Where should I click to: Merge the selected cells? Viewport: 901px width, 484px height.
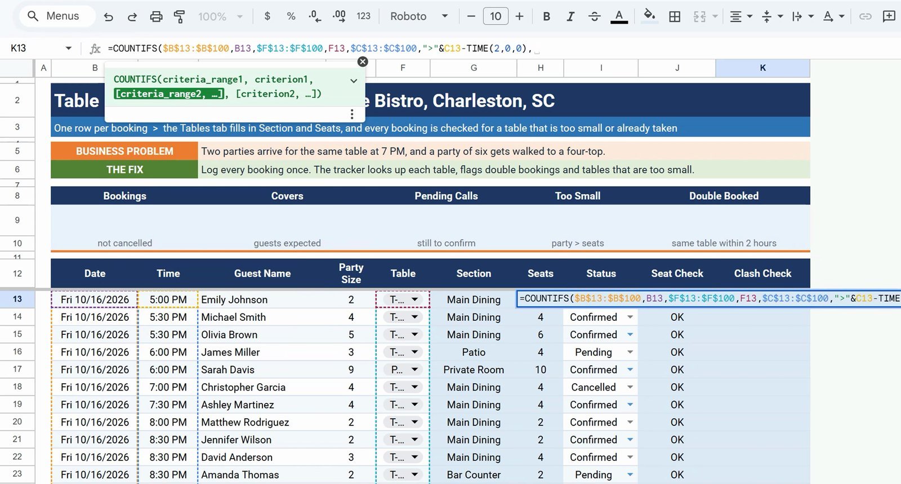pos(700,16)
